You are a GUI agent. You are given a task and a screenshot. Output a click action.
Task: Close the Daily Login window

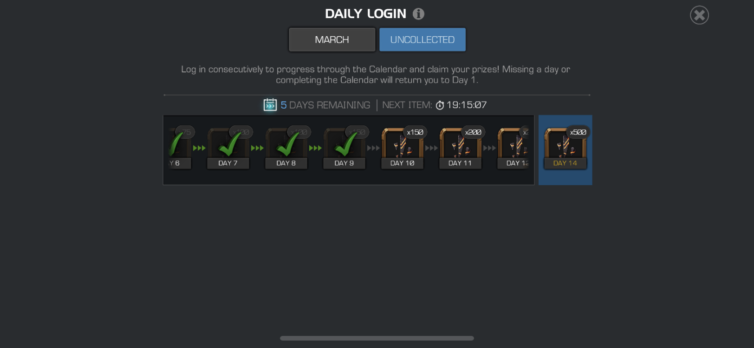[699, 15]
